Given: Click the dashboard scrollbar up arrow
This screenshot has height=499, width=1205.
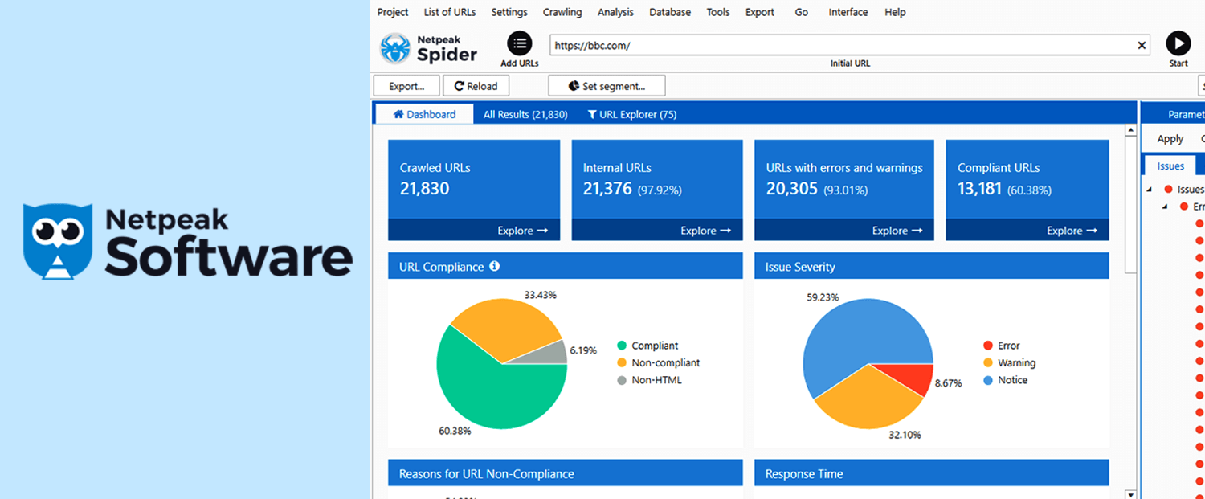Looking at the screenshot, I should (x=1131, y=130).
